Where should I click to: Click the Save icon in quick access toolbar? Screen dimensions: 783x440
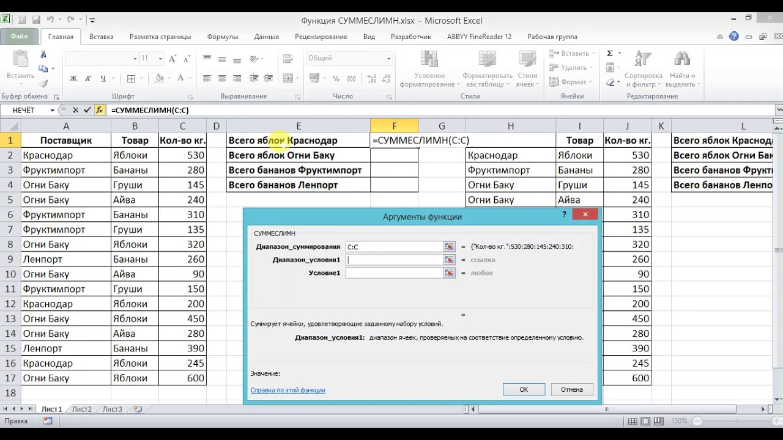point(35,20)
